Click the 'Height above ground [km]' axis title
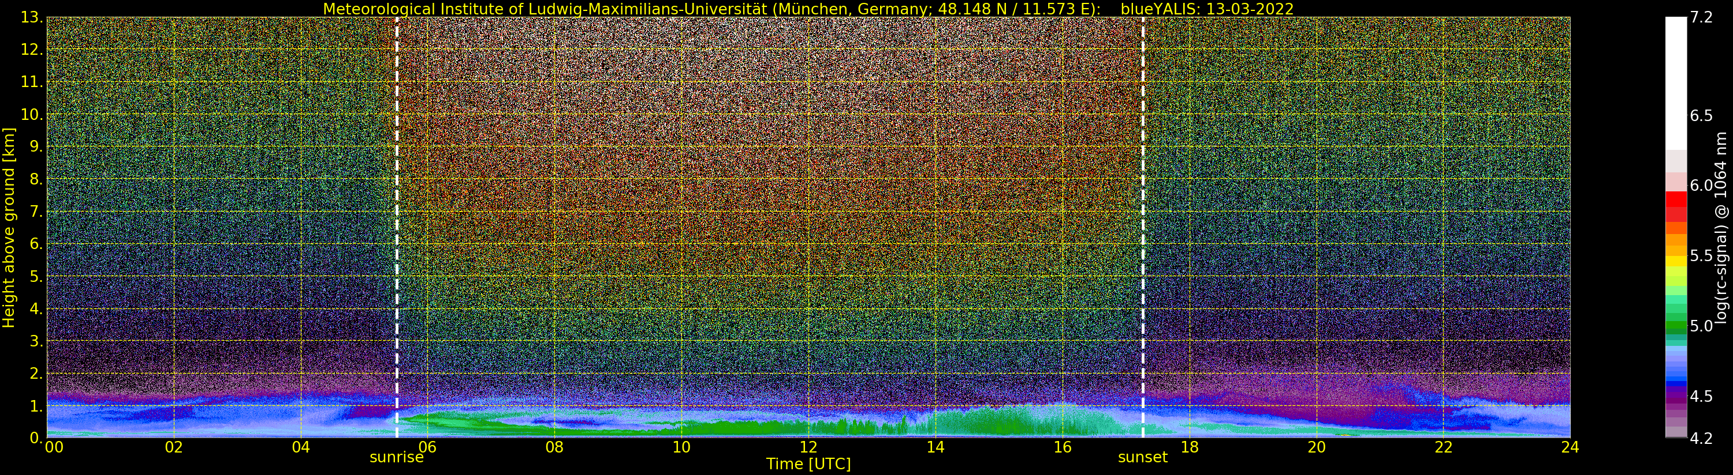Image resolution: width=1733 pixels, height=475 pixels. coord(9,227)
